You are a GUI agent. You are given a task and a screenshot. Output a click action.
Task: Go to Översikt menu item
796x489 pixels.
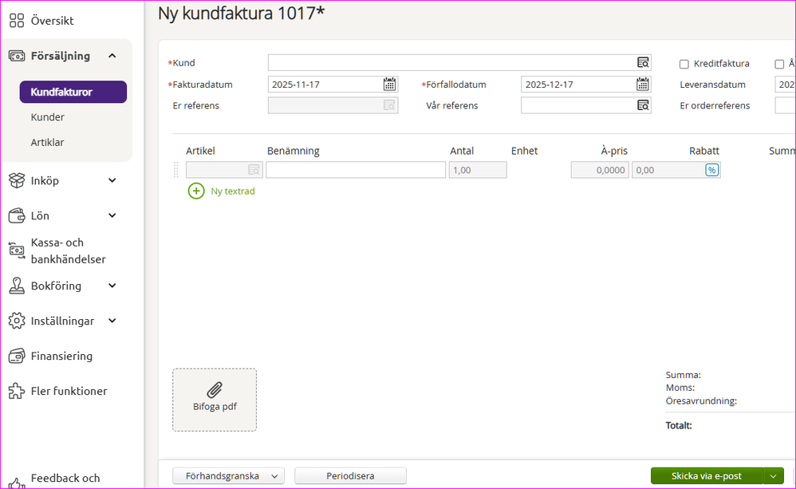(53, 21)
